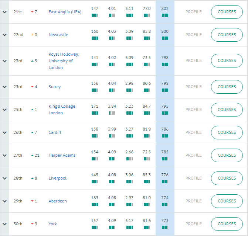The image size is (248, 236).
Task: Click COURSES button for York
Action: click(227, 224)
